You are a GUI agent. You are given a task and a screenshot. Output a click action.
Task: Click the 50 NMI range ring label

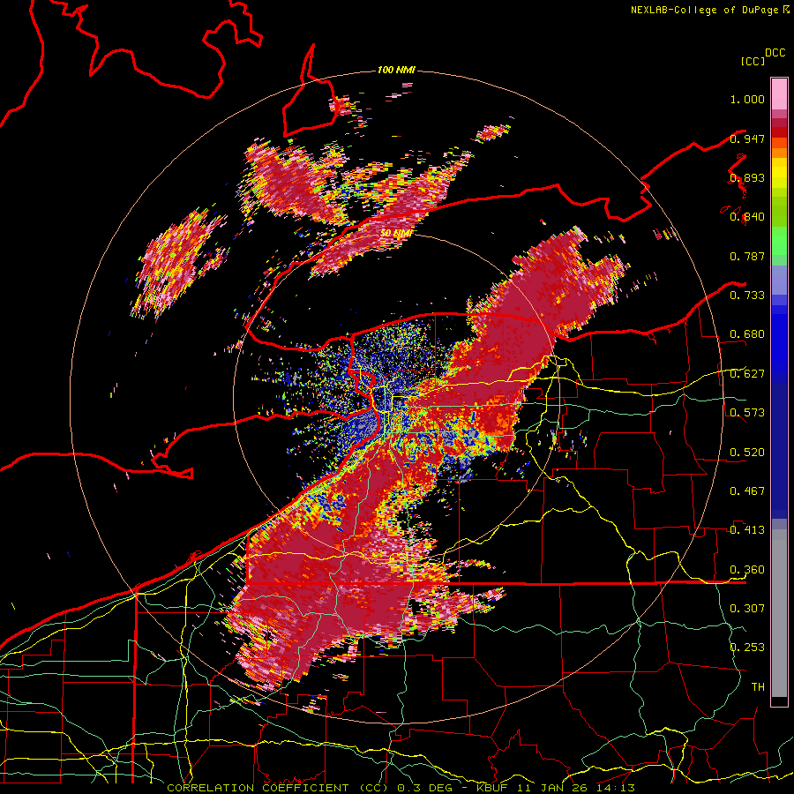(395, 233)
